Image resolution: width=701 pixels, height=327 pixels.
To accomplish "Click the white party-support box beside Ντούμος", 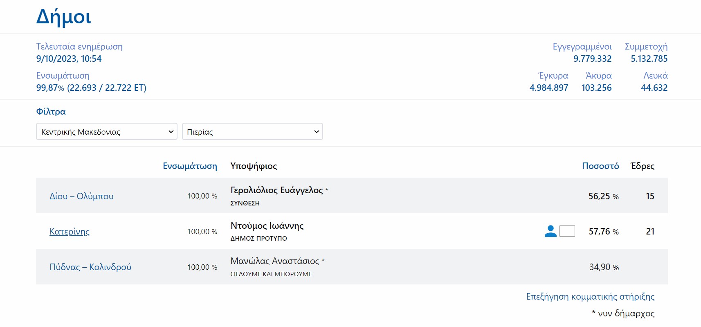I will click(567, 231).
